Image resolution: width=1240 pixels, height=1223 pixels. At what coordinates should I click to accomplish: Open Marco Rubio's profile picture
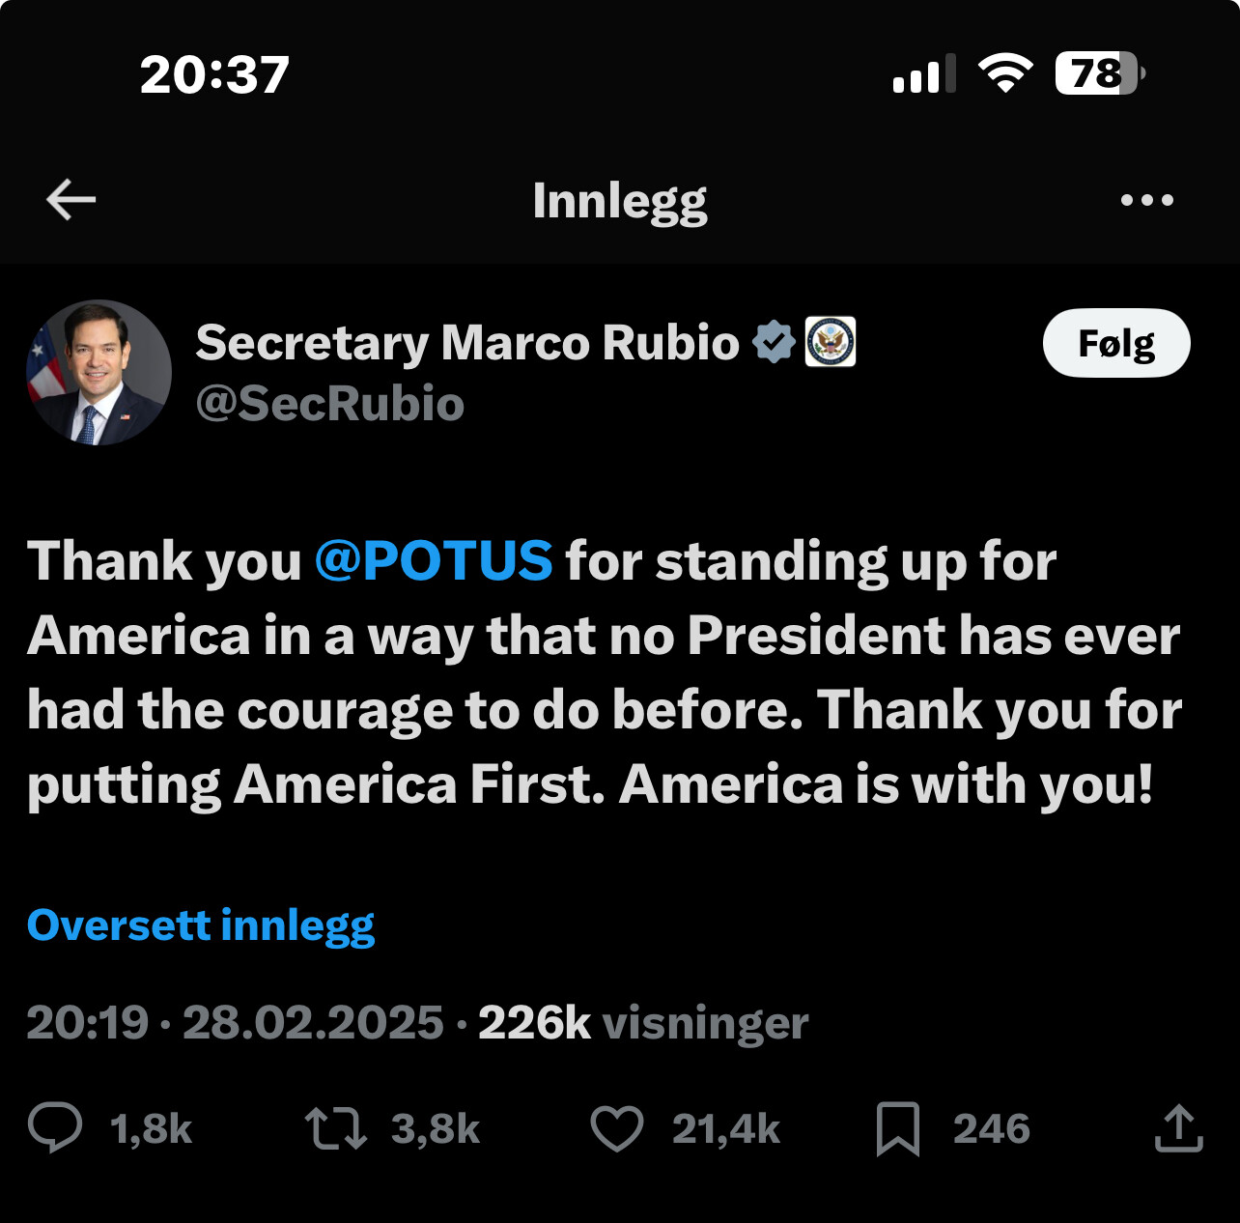[99, 372]
